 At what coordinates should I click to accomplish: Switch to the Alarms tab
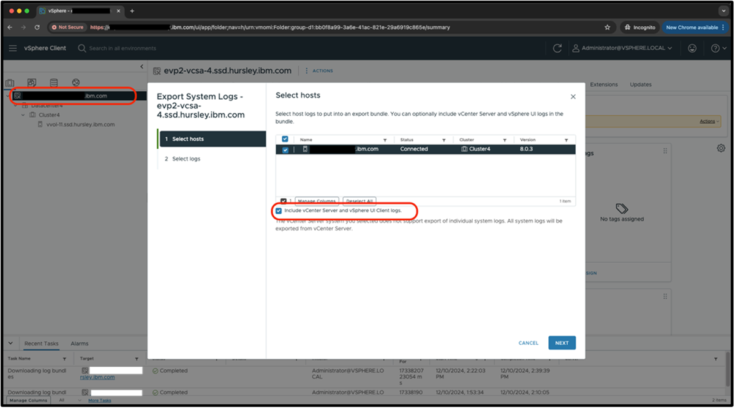80,343
